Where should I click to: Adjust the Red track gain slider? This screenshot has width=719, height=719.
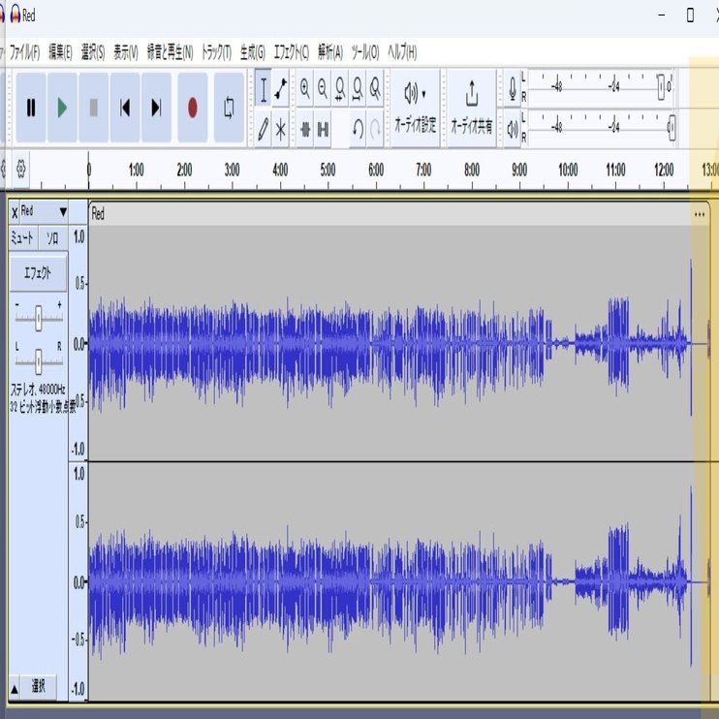pyautogui.click(x=39, y=318)
